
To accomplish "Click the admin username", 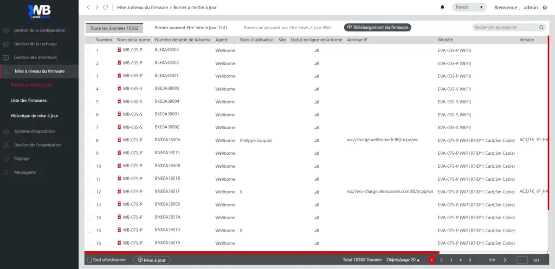I will click(531, 8).
